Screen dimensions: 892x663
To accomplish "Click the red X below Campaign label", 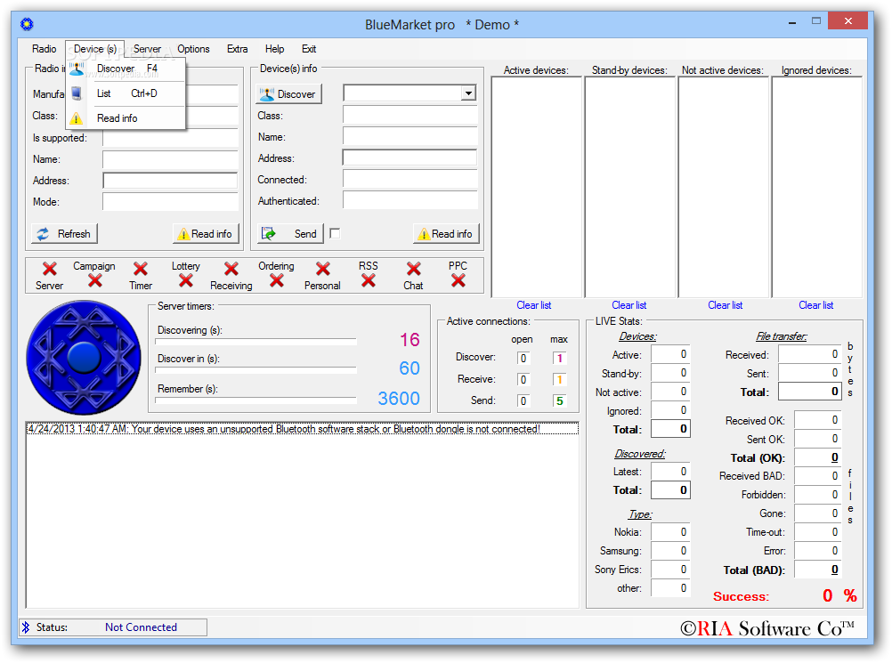I will 95,280.
